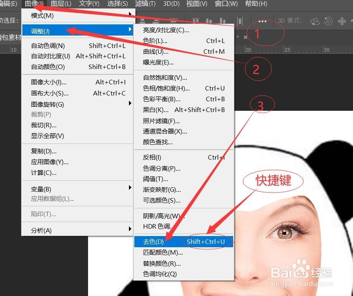353x296 pixels.
Task: Open 阴影/高光(W) adjustment
Action: [184, 216]
